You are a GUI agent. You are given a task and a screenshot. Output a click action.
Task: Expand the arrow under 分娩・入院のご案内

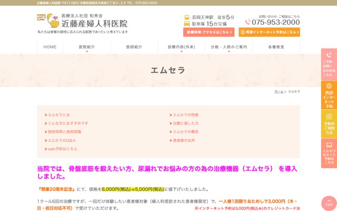point(229,52)
